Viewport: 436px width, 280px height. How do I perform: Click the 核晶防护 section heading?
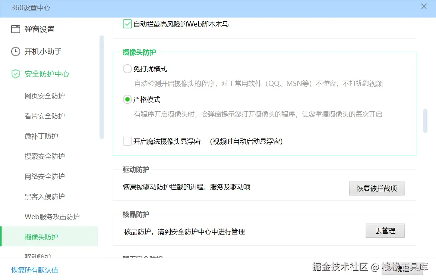coord(136,214)
